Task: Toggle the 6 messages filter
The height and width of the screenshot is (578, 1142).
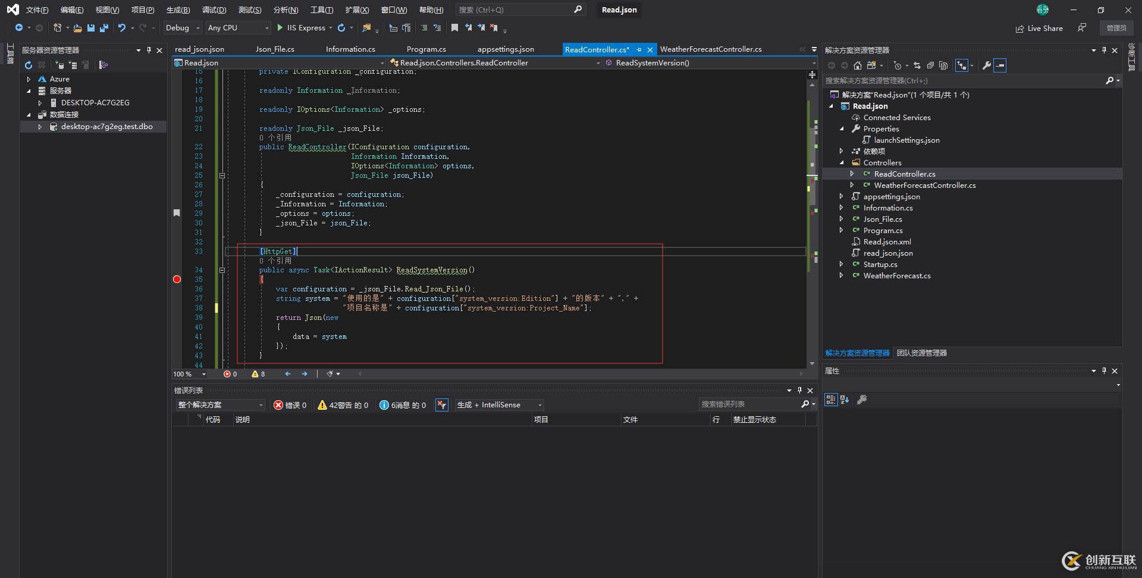Action: tap(403, 405)
